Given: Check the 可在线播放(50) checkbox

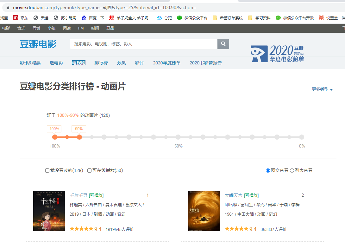Looking at the screenshot, I should point(89,170).
